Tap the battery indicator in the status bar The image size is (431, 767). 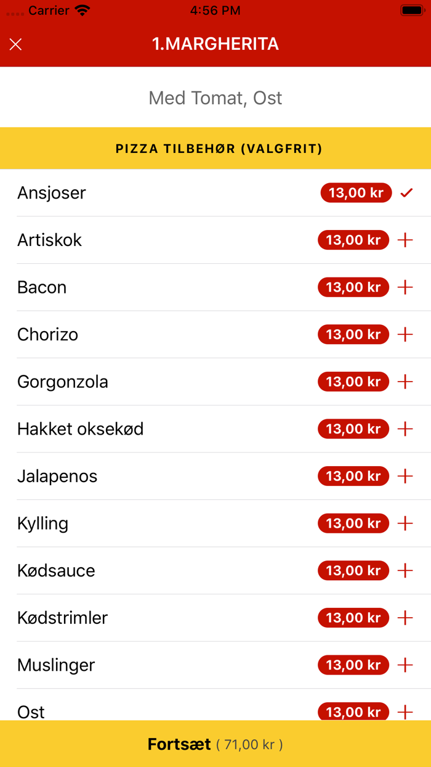[411, 9]
